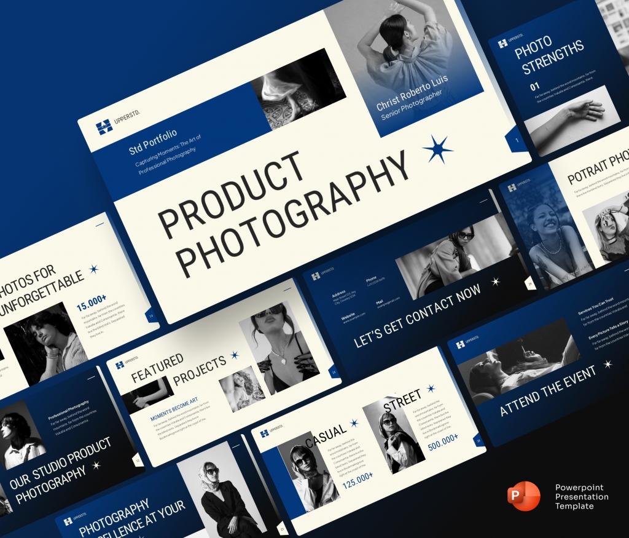
Task: Select the PHOTO STRENGTHS heading
Action: tap(549, 55)
